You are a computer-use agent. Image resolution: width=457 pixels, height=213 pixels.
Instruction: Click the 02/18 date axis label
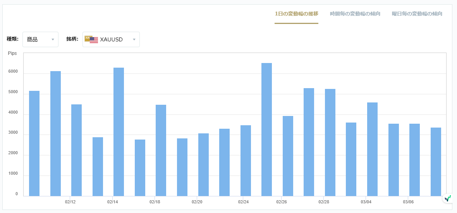[155, 202]
